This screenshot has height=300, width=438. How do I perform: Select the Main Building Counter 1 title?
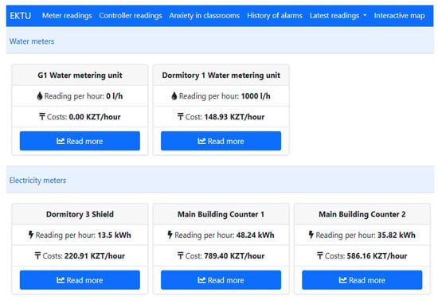click(221, 214)
